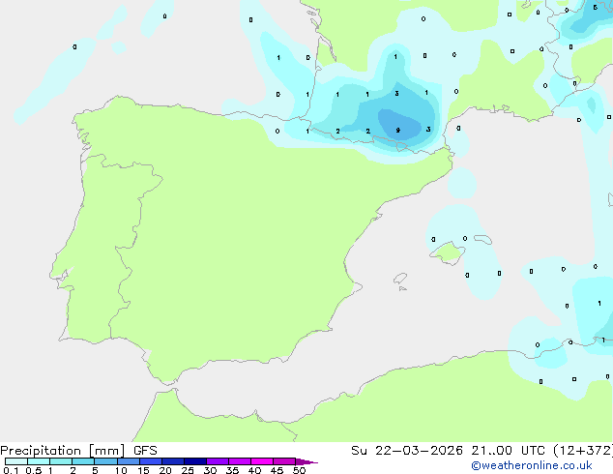
Task: Click the "21..00 UTC" time text
Action: [x=508, y=451]
